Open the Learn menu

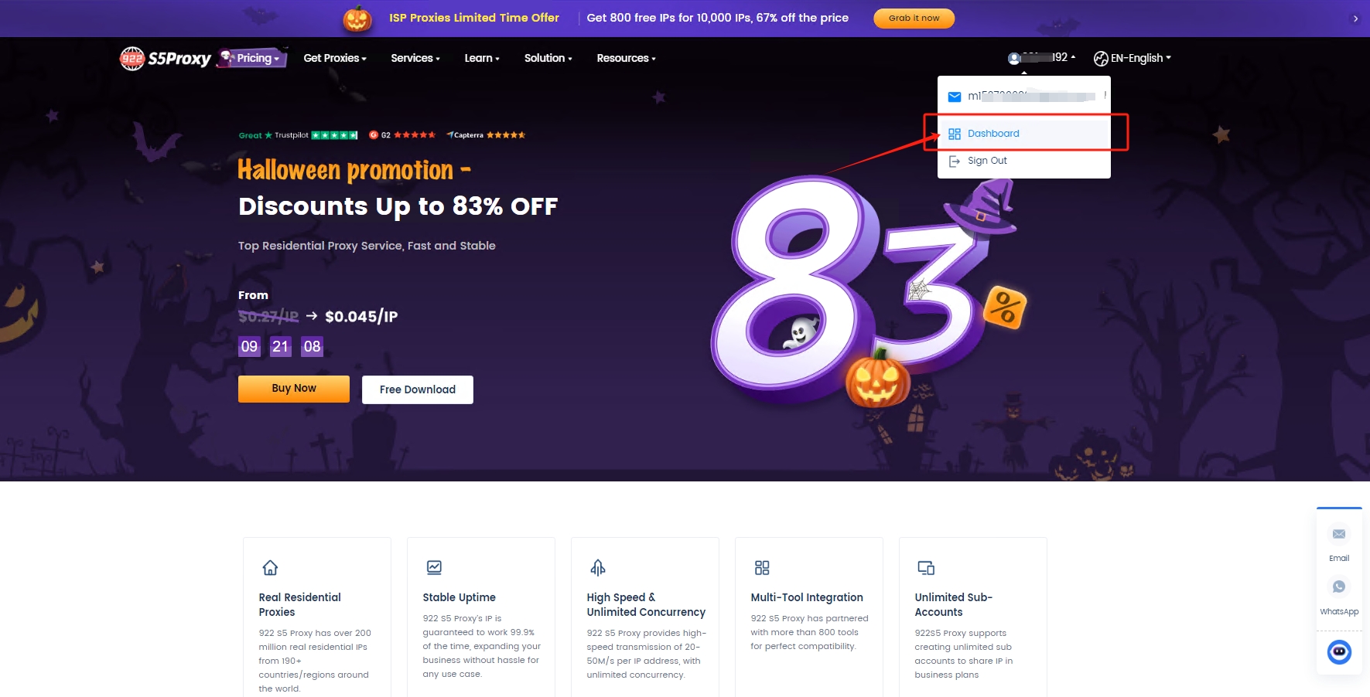(x=482, y=58)
